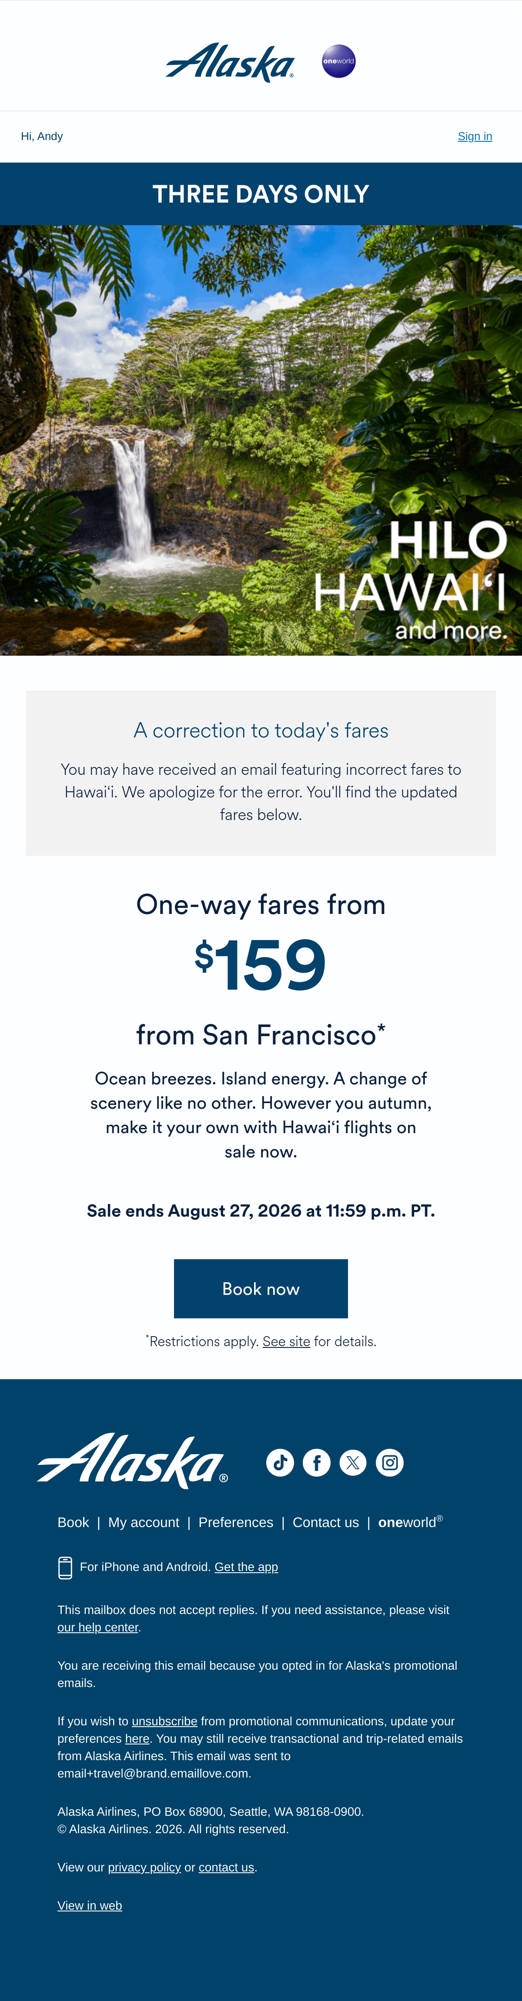The width and height of the screenshot is (522, 2001).
Task: Click the Book now button
Action: 261,1289
